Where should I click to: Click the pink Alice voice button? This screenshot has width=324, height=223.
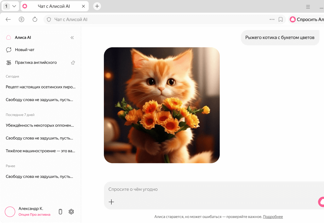click(x=321, y=202)
